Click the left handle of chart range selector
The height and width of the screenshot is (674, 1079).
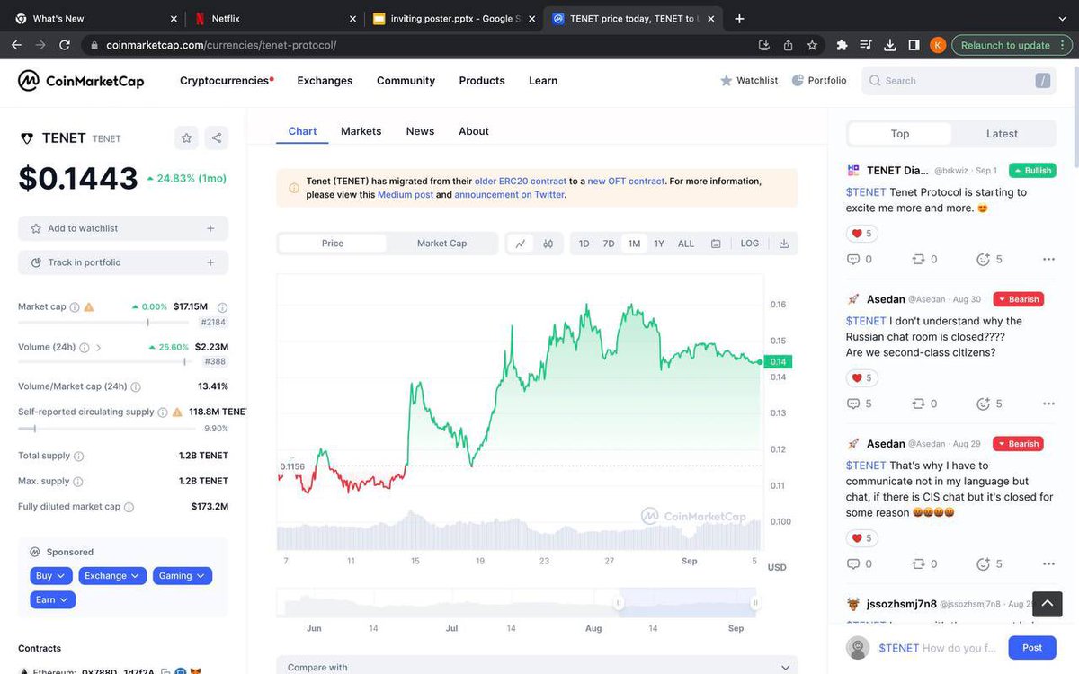point(619,603)
